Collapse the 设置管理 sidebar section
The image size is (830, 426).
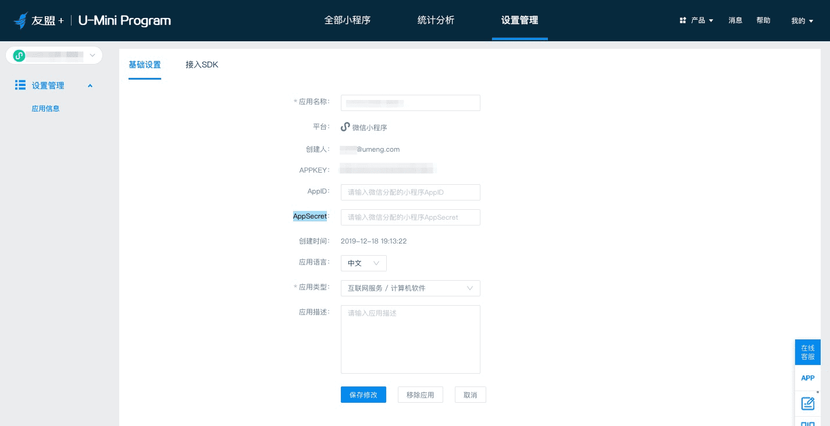(x=90, y=86)
